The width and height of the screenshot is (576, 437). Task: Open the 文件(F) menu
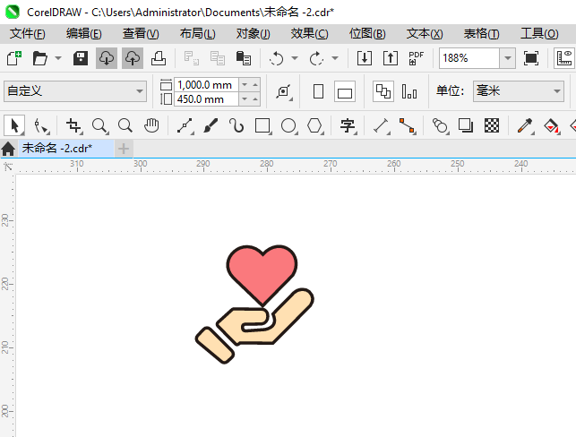28,34
